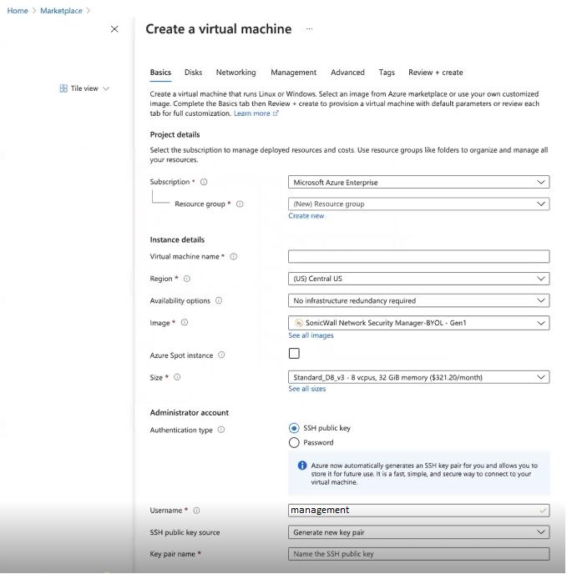The image size is (567, 574).
Task: Click the info icon beside Region label
Action: (186, 279)
